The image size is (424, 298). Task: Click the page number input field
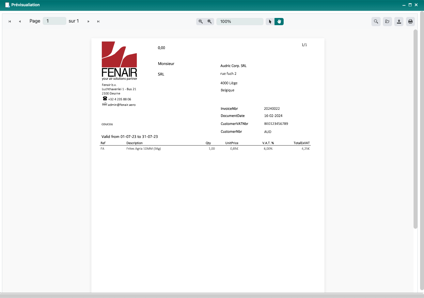(55, 21)
